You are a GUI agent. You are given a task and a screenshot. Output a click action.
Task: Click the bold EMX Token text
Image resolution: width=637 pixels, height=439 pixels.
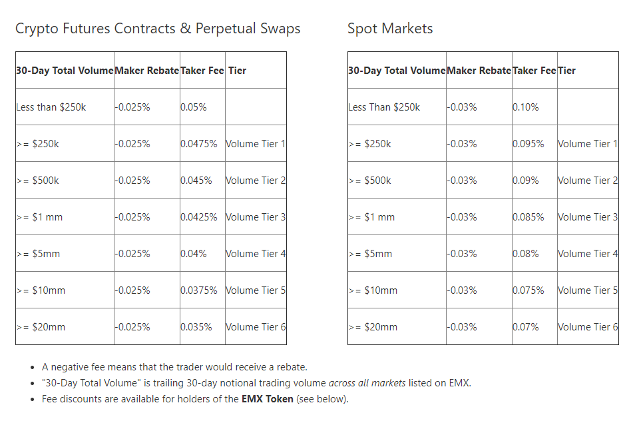[x=267, y=399]
